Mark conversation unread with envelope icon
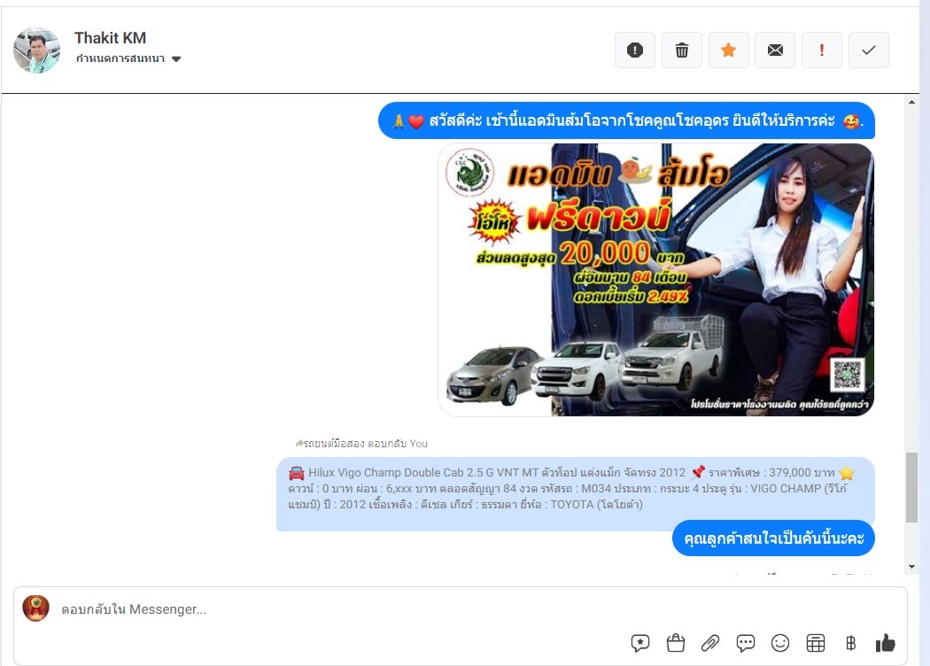This screenshot has width=930, height=666. tap(775, 50)
